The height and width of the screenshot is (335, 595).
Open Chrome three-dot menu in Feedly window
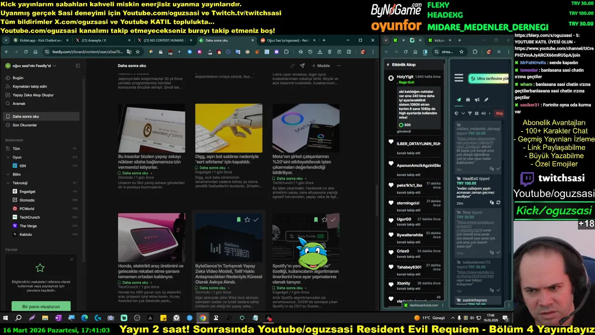(x=373, y=52)
